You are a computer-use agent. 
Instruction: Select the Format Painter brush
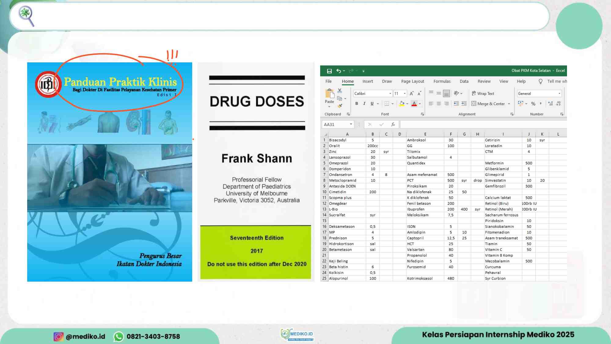tap(340, 106)
